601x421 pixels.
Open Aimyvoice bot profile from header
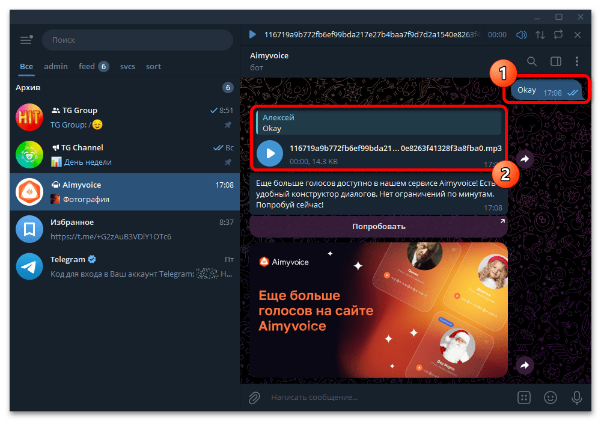tap(269, 61)
